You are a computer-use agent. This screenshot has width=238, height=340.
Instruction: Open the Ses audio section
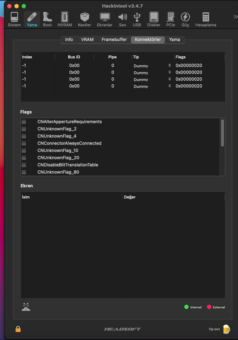123,19
